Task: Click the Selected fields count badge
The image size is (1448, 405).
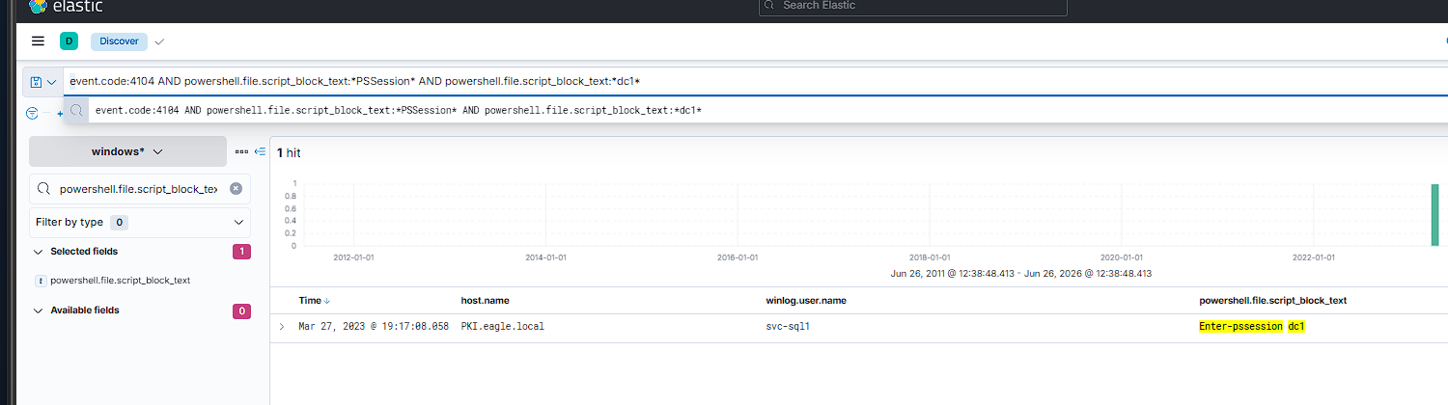Action: click(241, 252)
